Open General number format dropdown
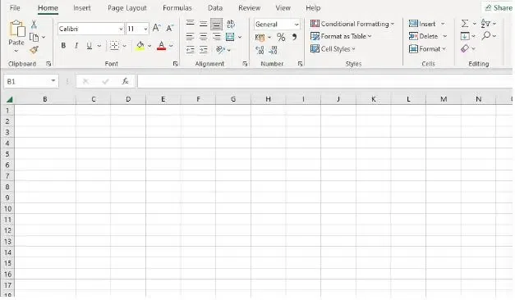Image resolution: width=515 pixels, height=300 pixels. [297, 25]
